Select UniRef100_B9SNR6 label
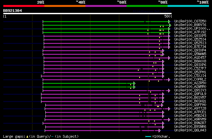 [190, 127]
